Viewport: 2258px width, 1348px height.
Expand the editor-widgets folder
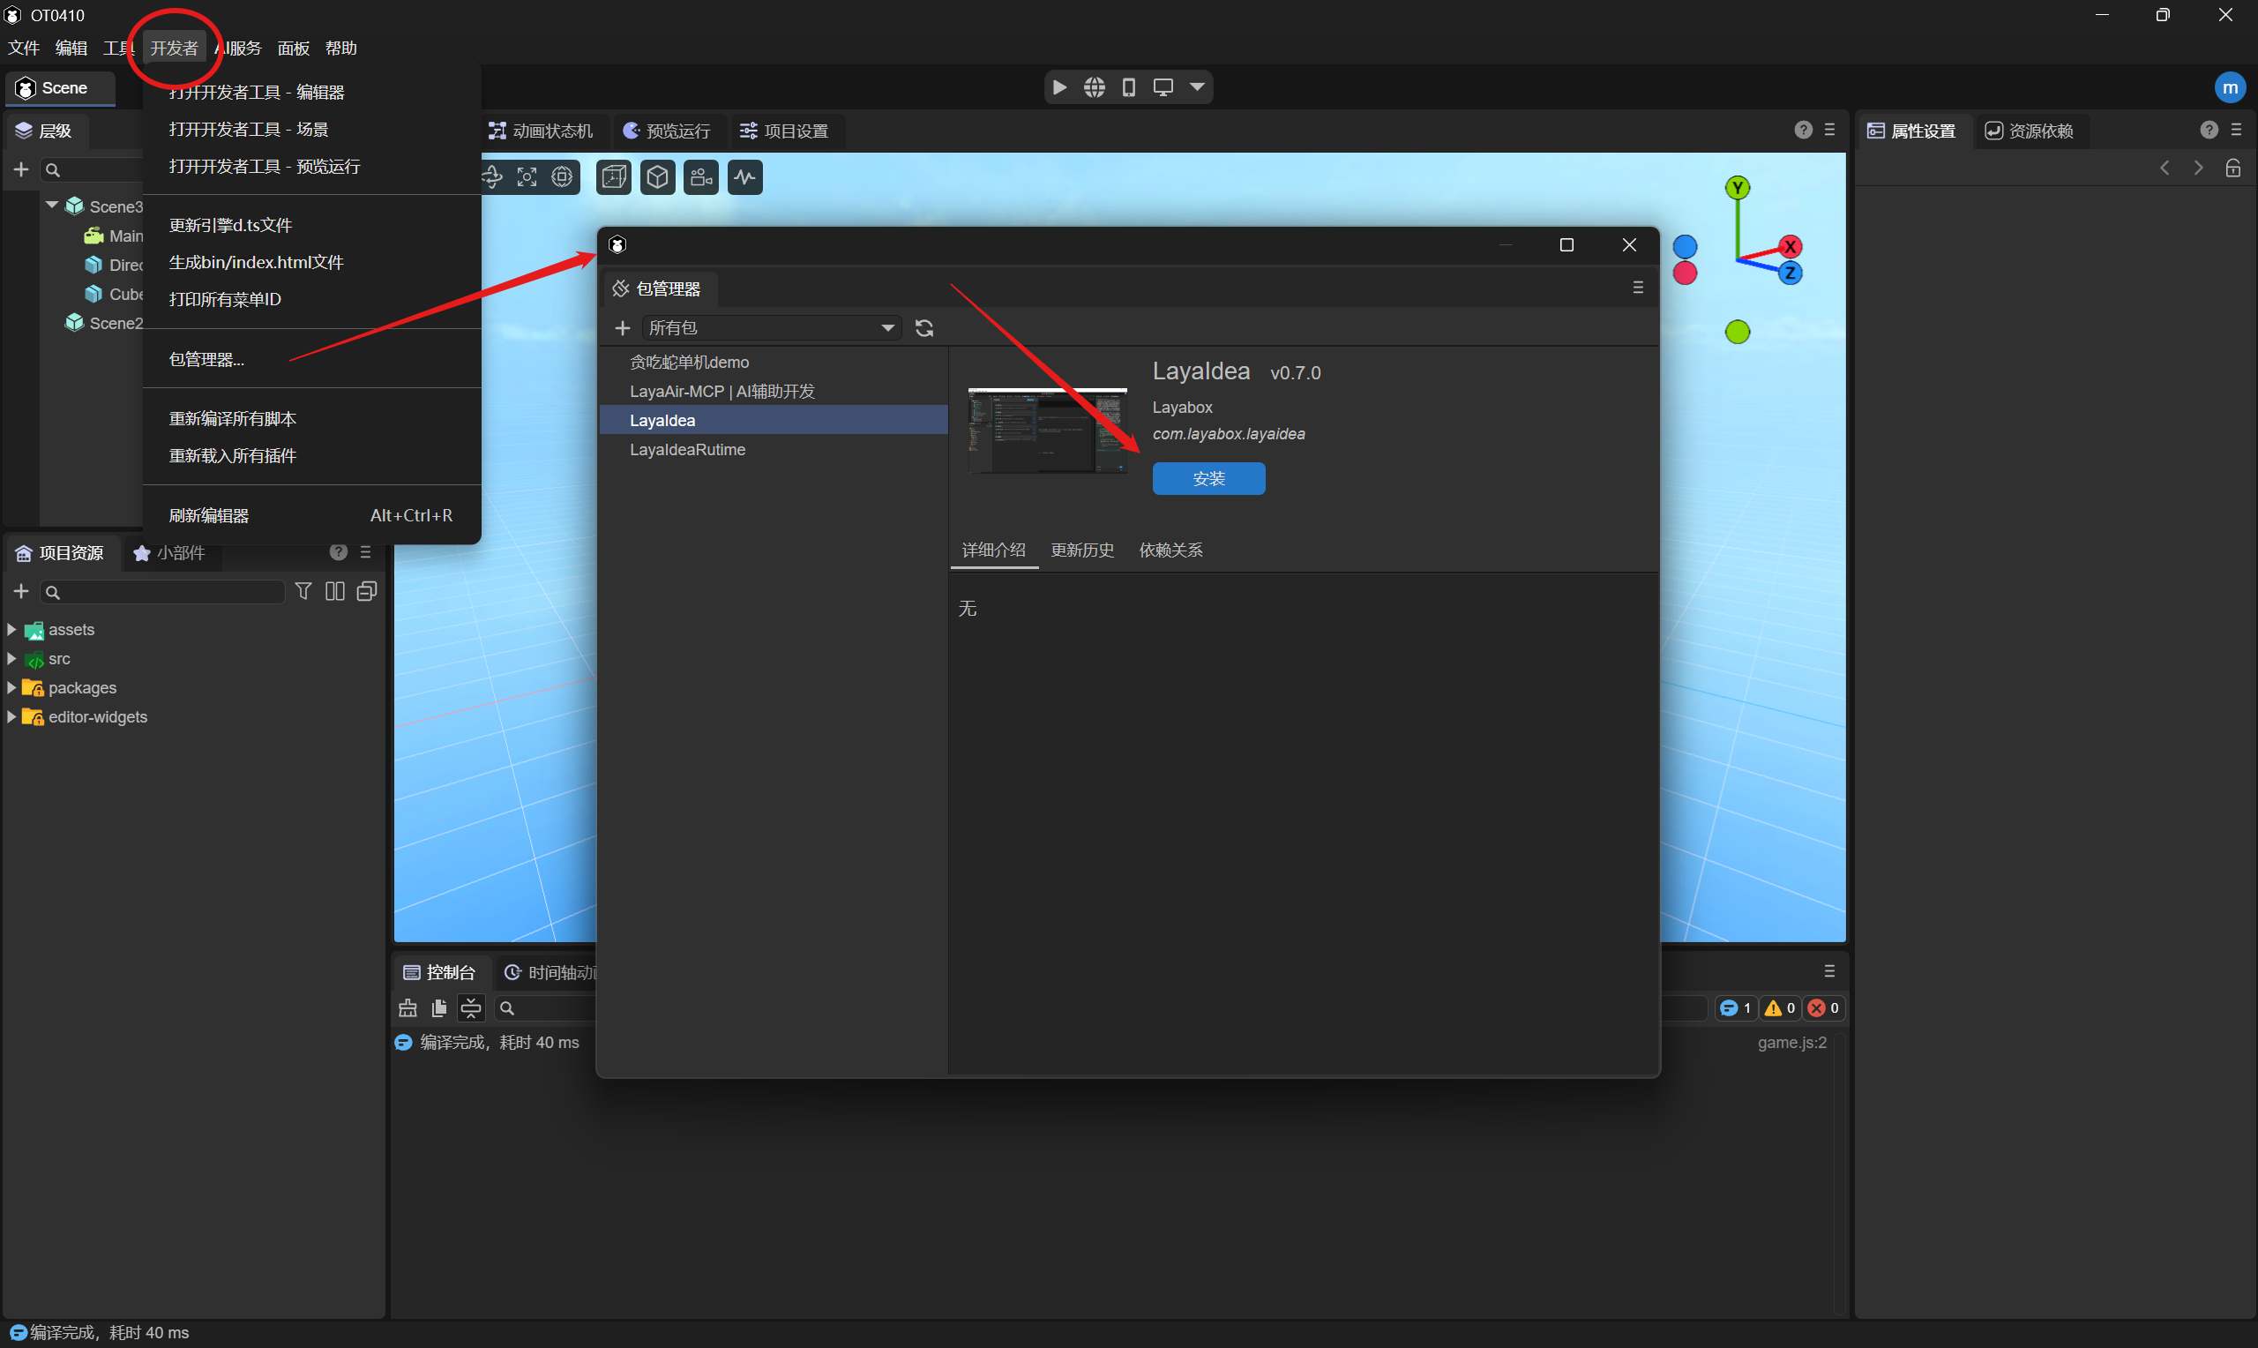click(x=11, y=716)
